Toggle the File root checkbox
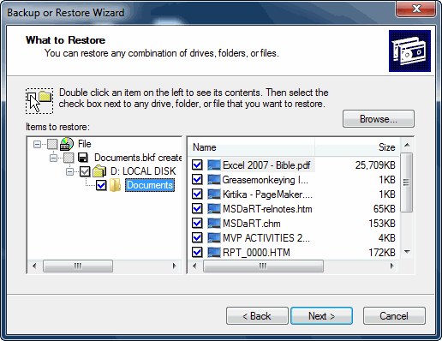The height and width of the screenshot is (341, 442). point(52,144)
